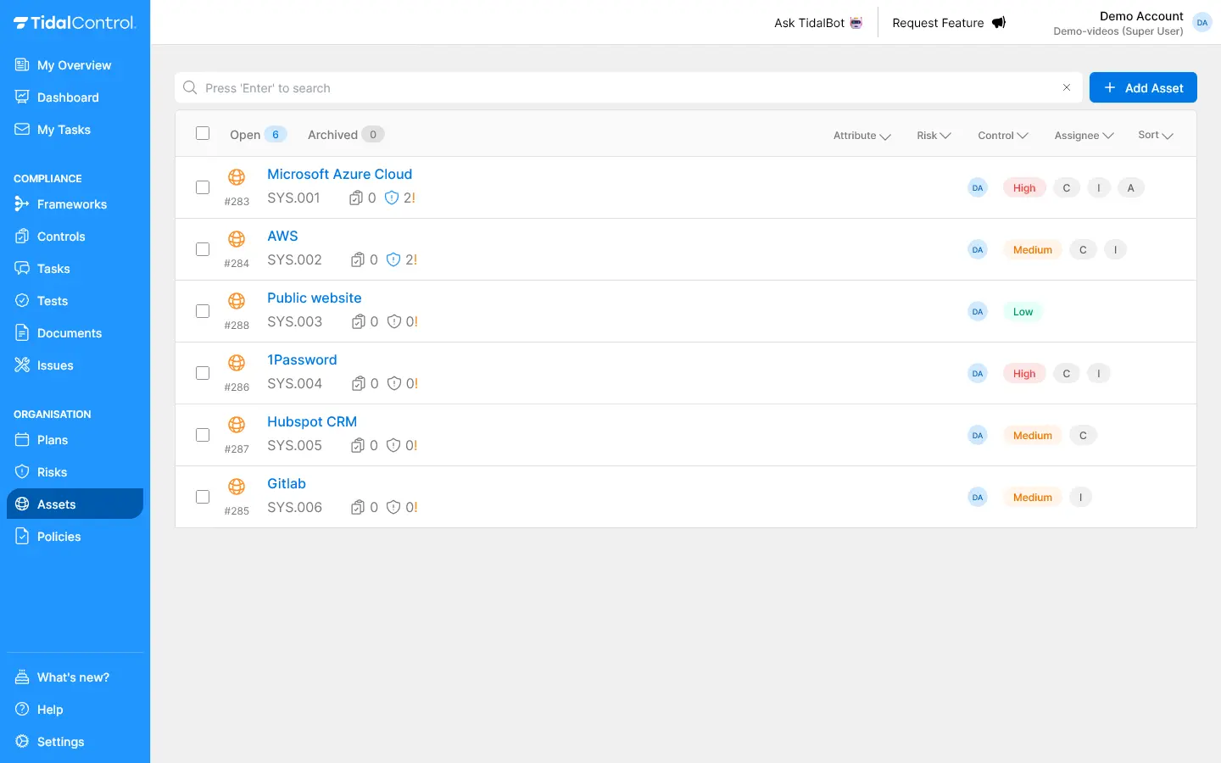Expand the Sort dropdown
Screen dimensions: 1221x763
point(1155,136)
